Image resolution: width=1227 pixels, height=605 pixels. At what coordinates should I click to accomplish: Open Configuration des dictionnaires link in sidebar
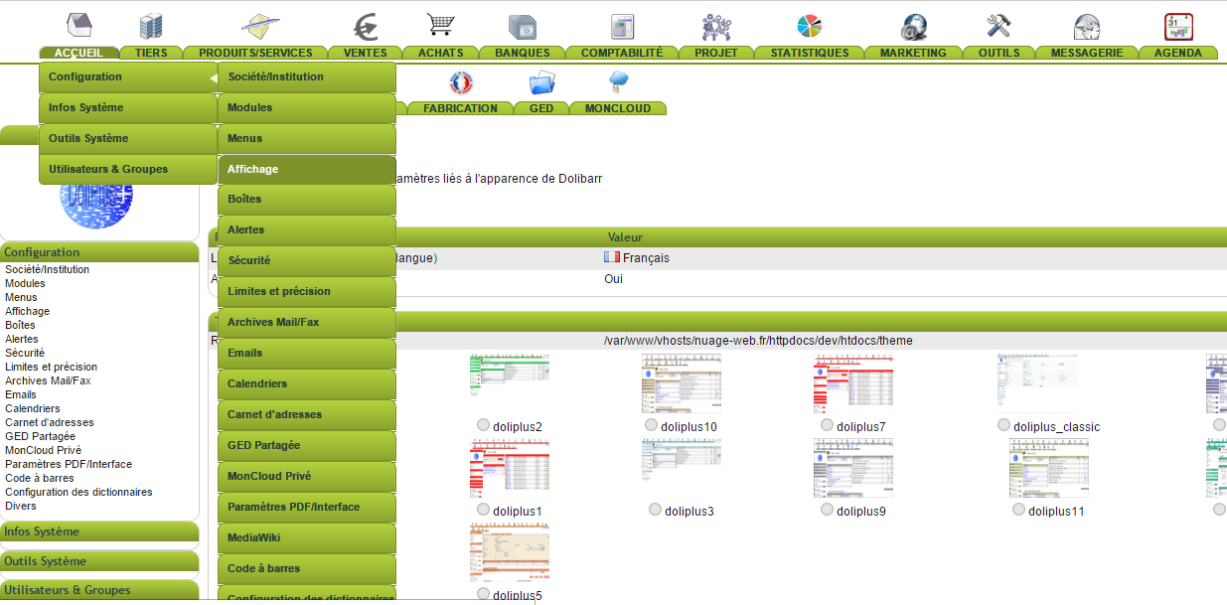tap(78, 492)
